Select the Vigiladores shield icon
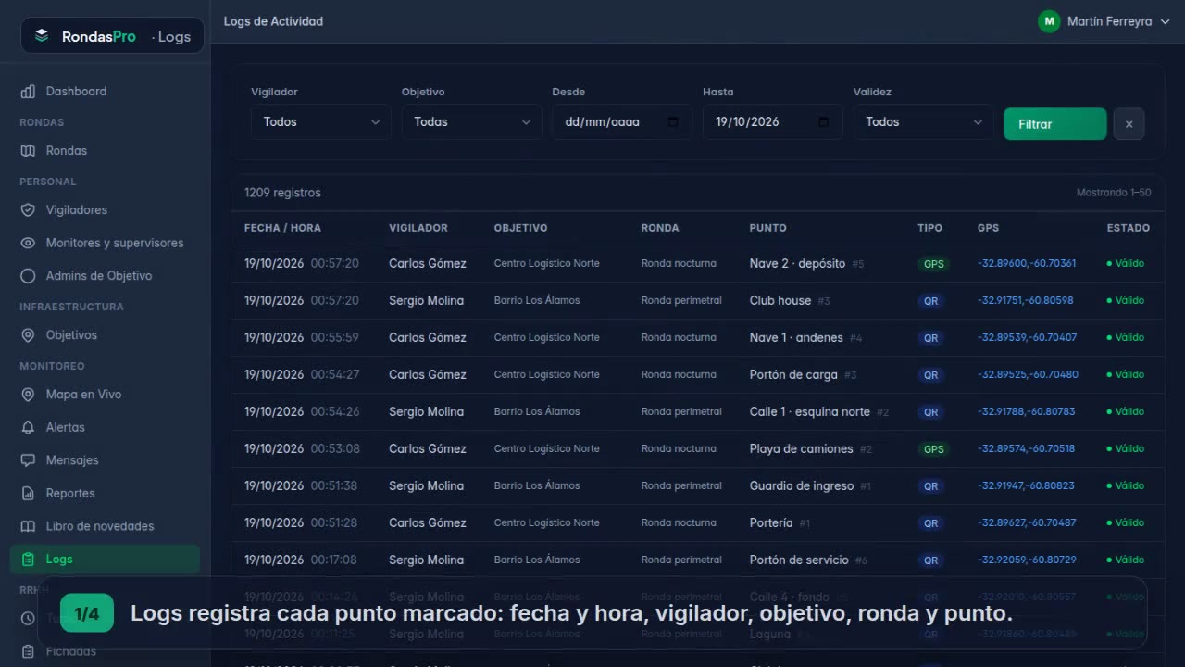The height and width of the screenshot is (667, 1185). pyautogui.click(x=28, y=209)
